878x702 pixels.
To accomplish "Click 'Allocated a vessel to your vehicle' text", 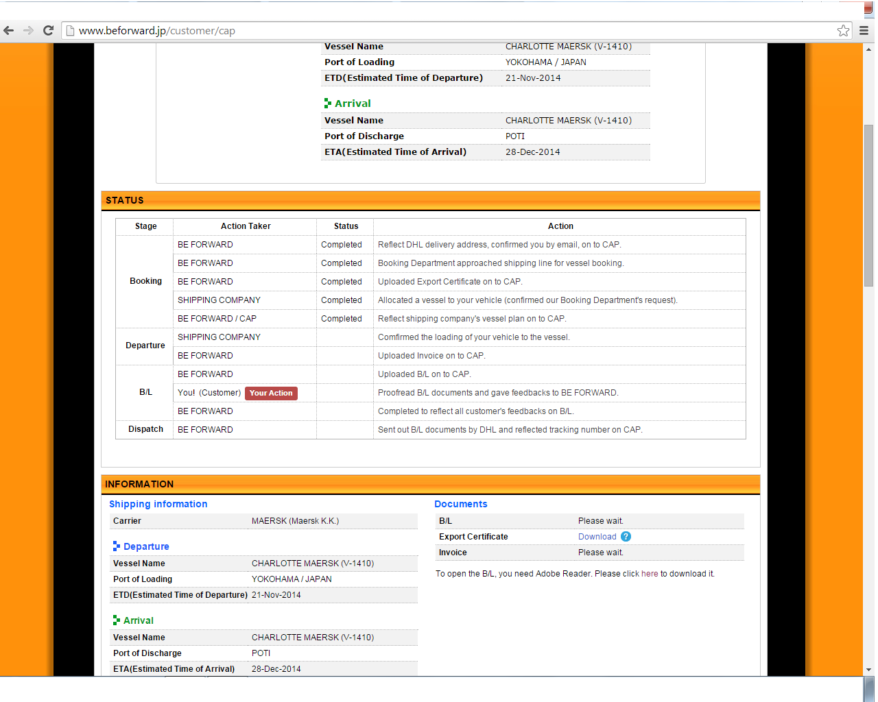I will point(527,300).
